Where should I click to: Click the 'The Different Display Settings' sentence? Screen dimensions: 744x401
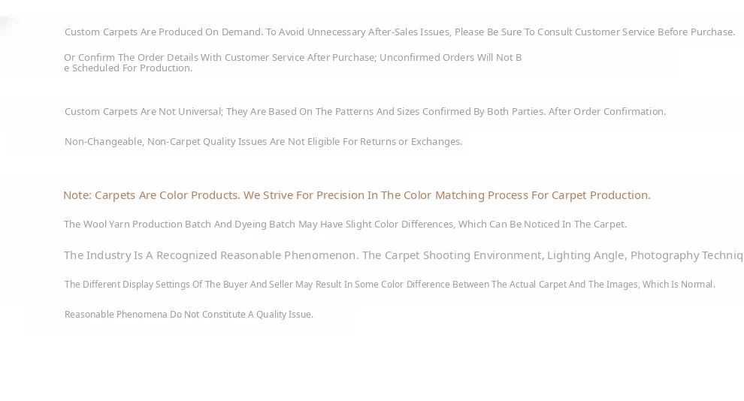389,285
